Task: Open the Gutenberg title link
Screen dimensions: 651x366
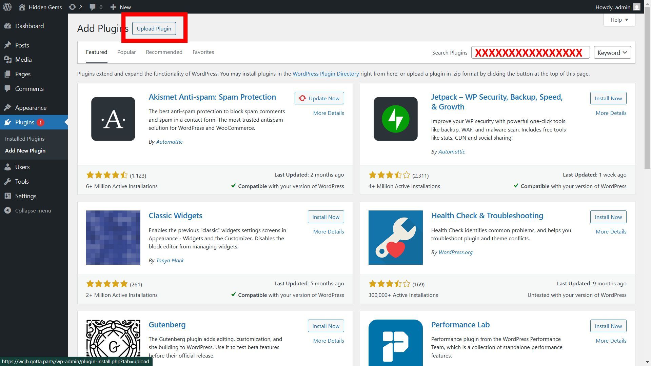Action: [x=167, y=325]
